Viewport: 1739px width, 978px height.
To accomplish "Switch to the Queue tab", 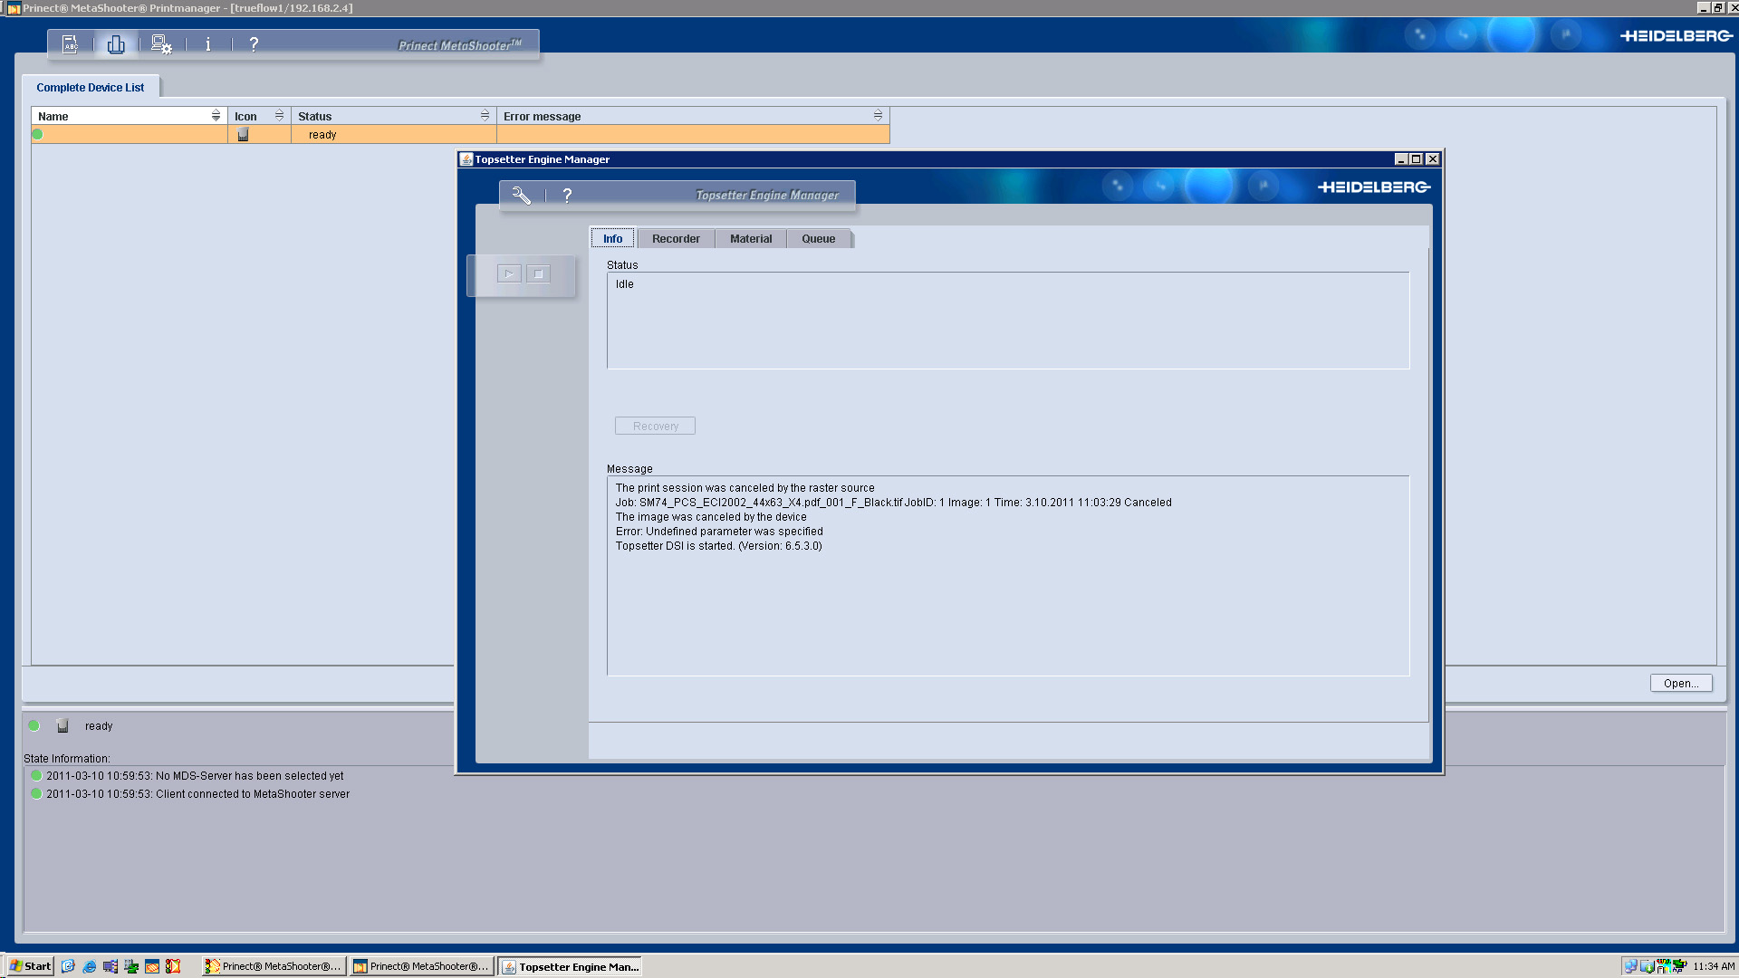I will tap(818, 238).
